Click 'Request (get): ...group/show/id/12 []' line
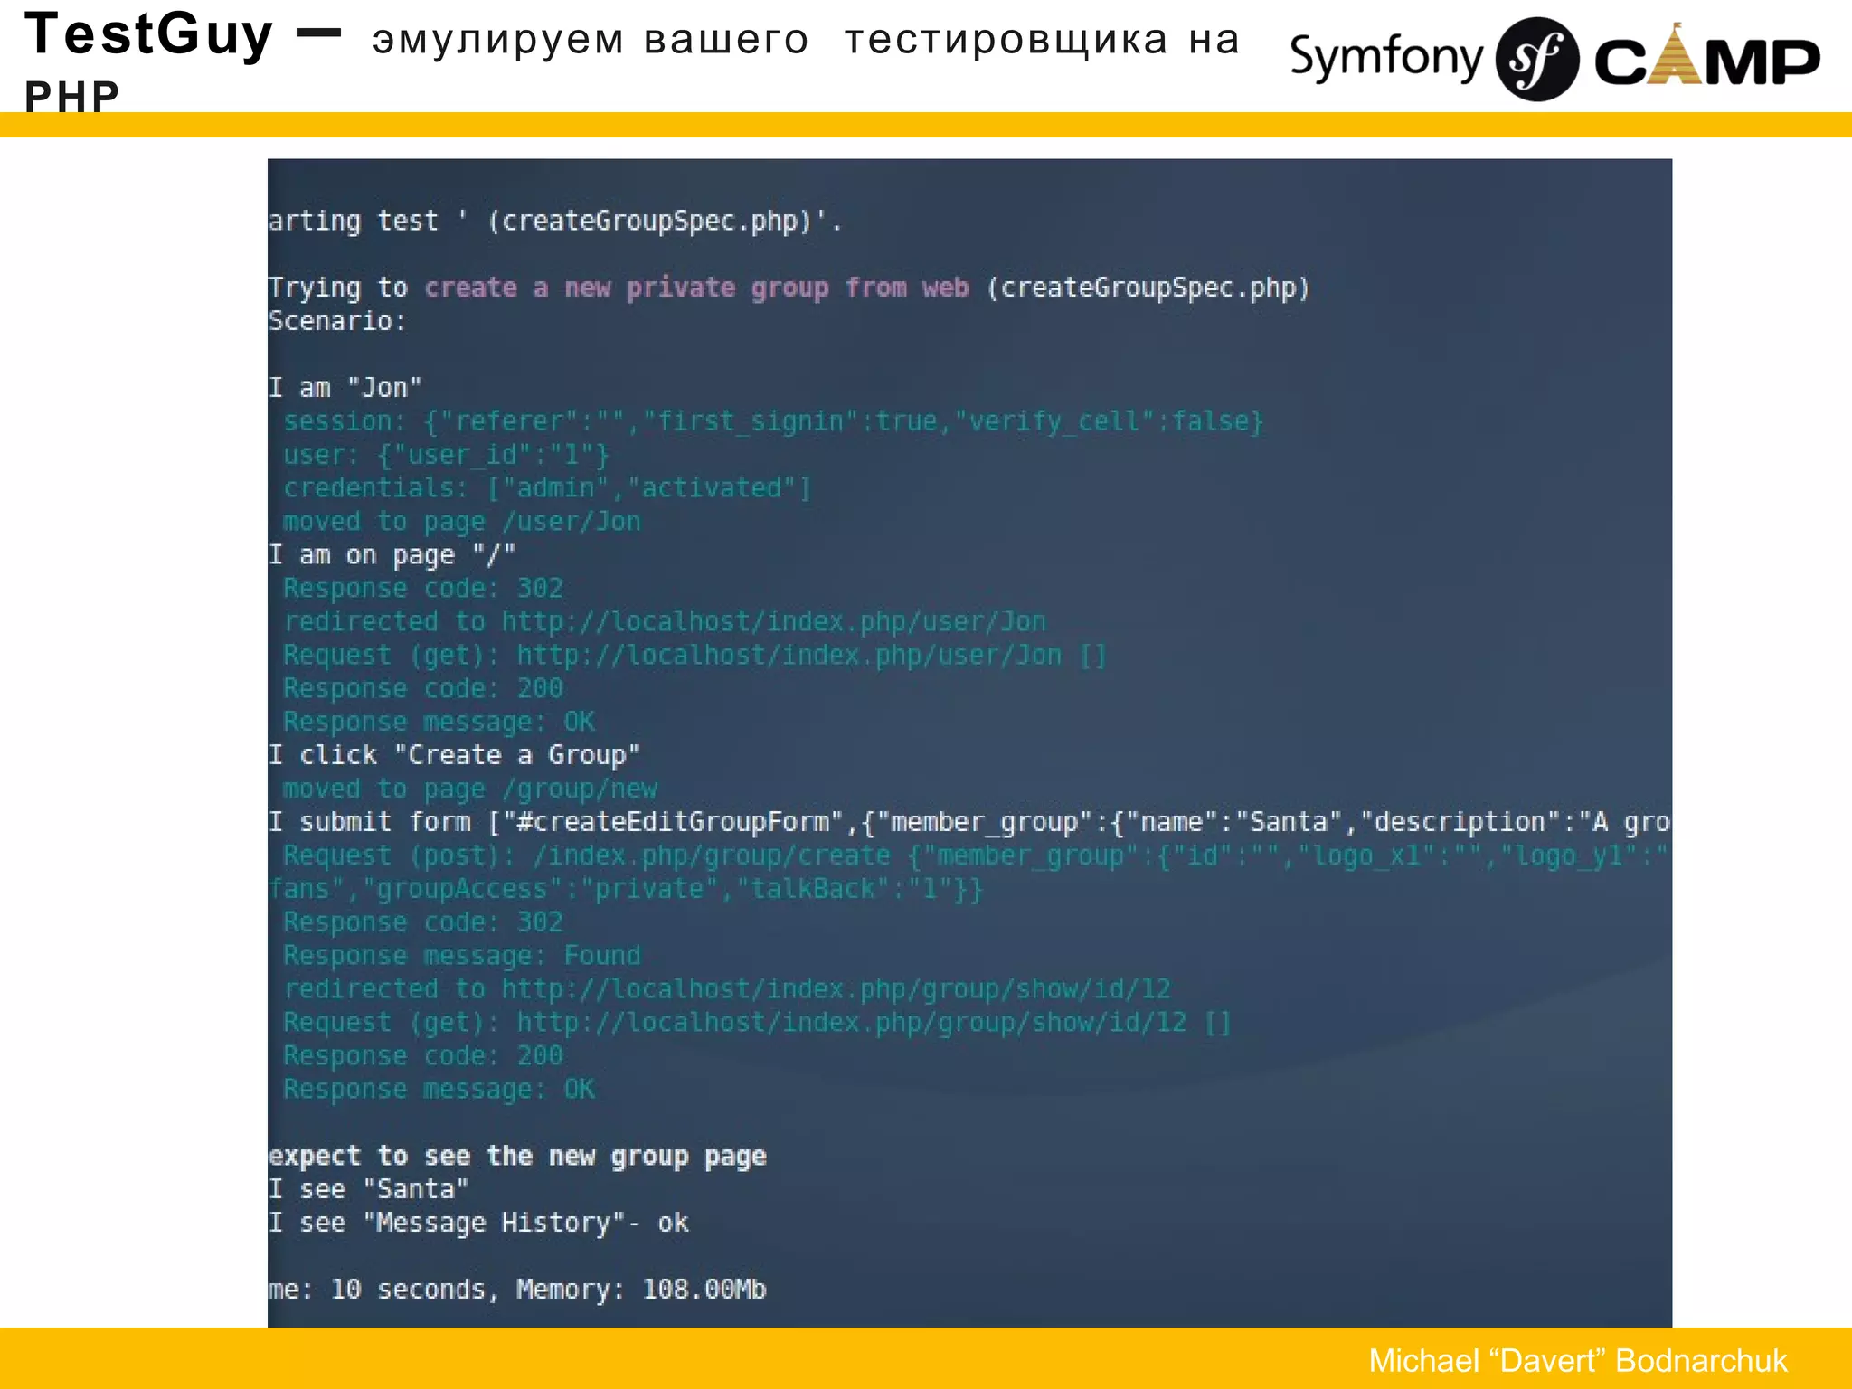This screenshot has width=1852, height=1389. click(x=757, y=1023)
